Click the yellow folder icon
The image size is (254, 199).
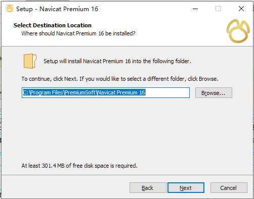pyautogui.click(x=30, y=61)
